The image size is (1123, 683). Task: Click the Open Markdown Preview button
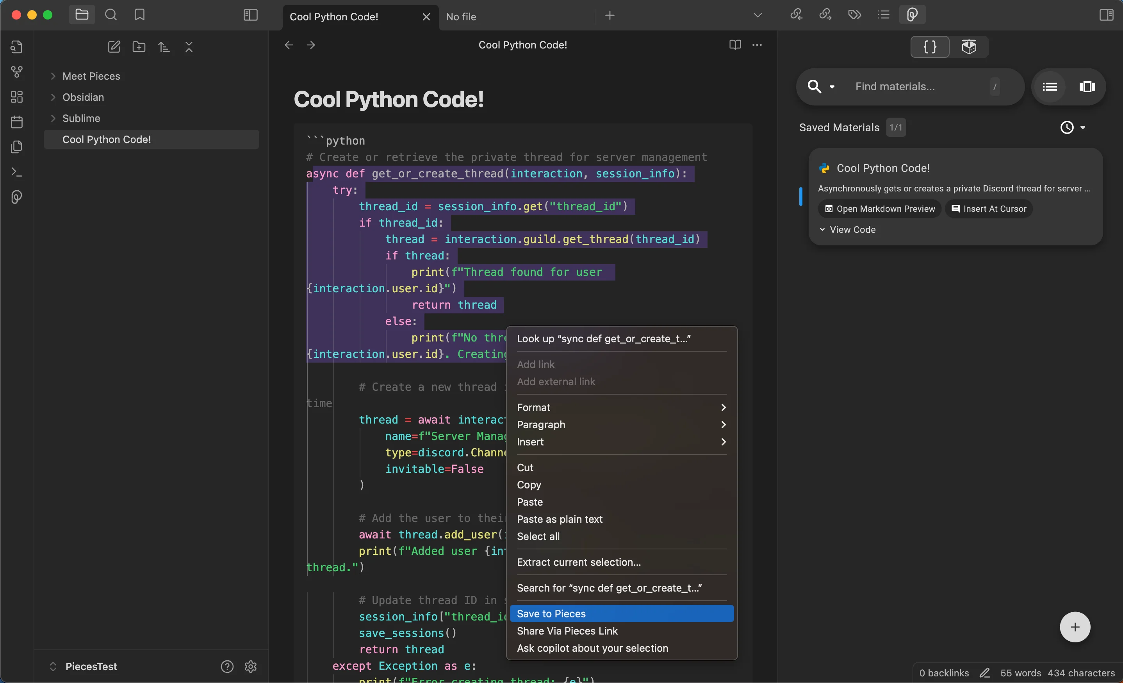(x=880, y=209)
